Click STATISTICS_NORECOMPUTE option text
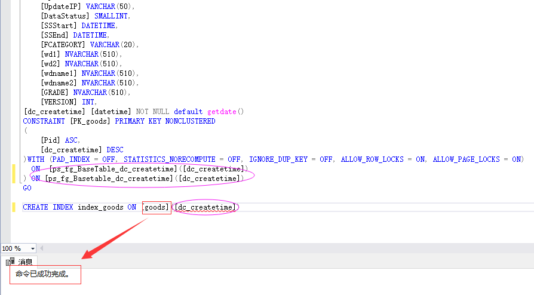 point(169,159)
